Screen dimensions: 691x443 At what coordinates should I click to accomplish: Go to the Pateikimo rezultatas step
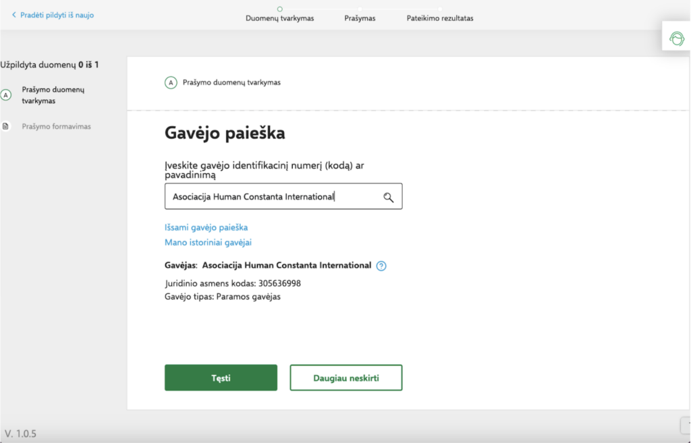click(439, 18)
